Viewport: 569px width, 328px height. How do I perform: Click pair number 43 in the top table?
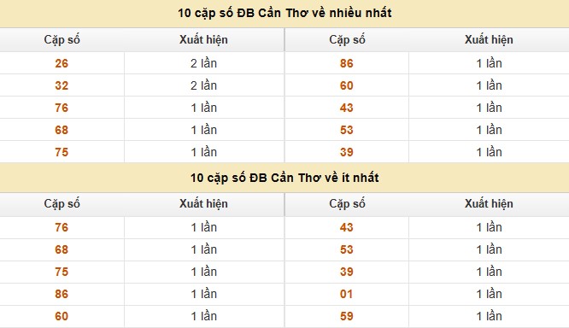[347, 108]
